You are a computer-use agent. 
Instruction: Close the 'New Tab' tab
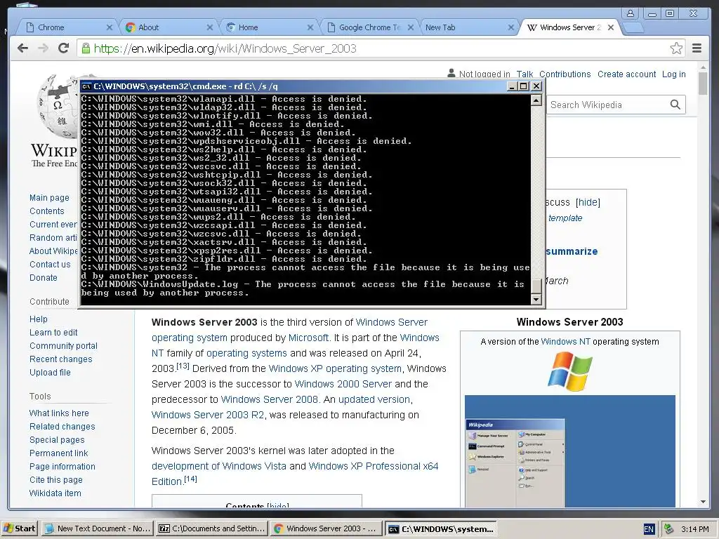point(511,27)
